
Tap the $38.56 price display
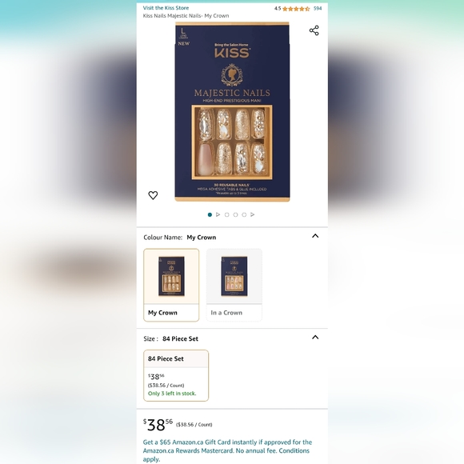158,425
